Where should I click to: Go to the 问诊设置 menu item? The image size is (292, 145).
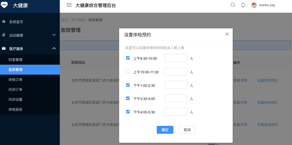point(15,99)
